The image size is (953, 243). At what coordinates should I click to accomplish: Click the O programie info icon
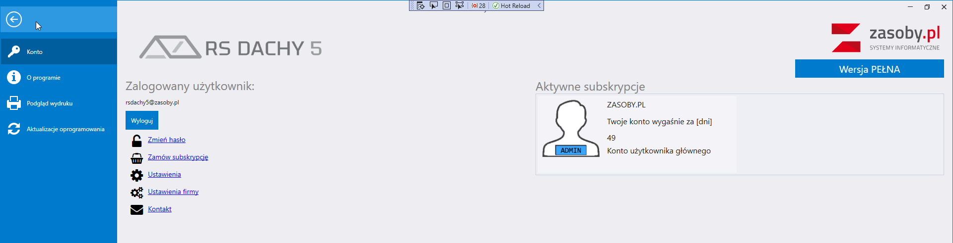pos(14,77)
